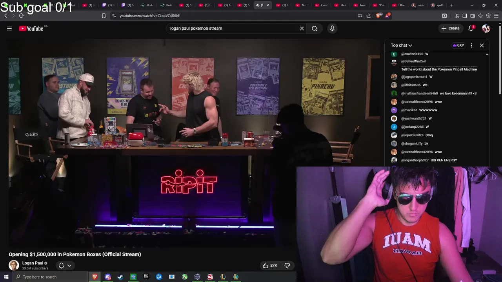
Task: Switch to the 'I Bou' YouTube tab
Action: [x=398, y=5]
